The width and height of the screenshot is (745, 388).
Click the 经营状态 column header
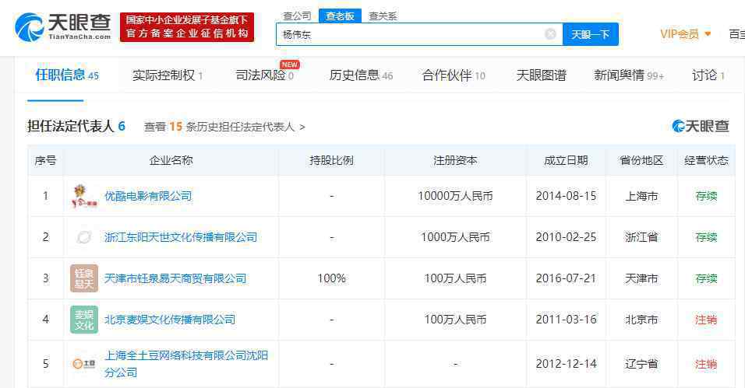pyautogui.click(x=706, y=160)
